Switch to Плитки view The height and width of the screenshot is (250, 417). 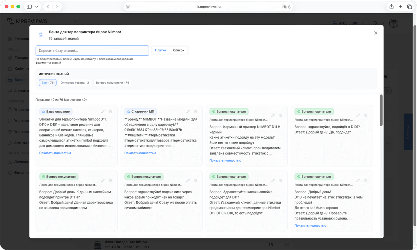(x=160, y=50)
